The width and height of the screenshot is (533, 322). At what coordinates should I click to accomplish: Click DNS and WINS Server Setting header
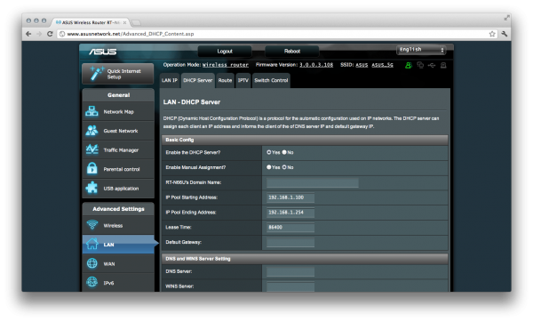pyautogui.click(x=305, y=259)
